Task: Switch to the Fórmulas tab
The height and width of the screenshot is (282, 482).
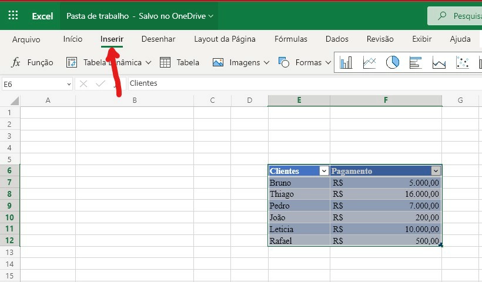Action: pyautogui.click(x=291, y=39)
